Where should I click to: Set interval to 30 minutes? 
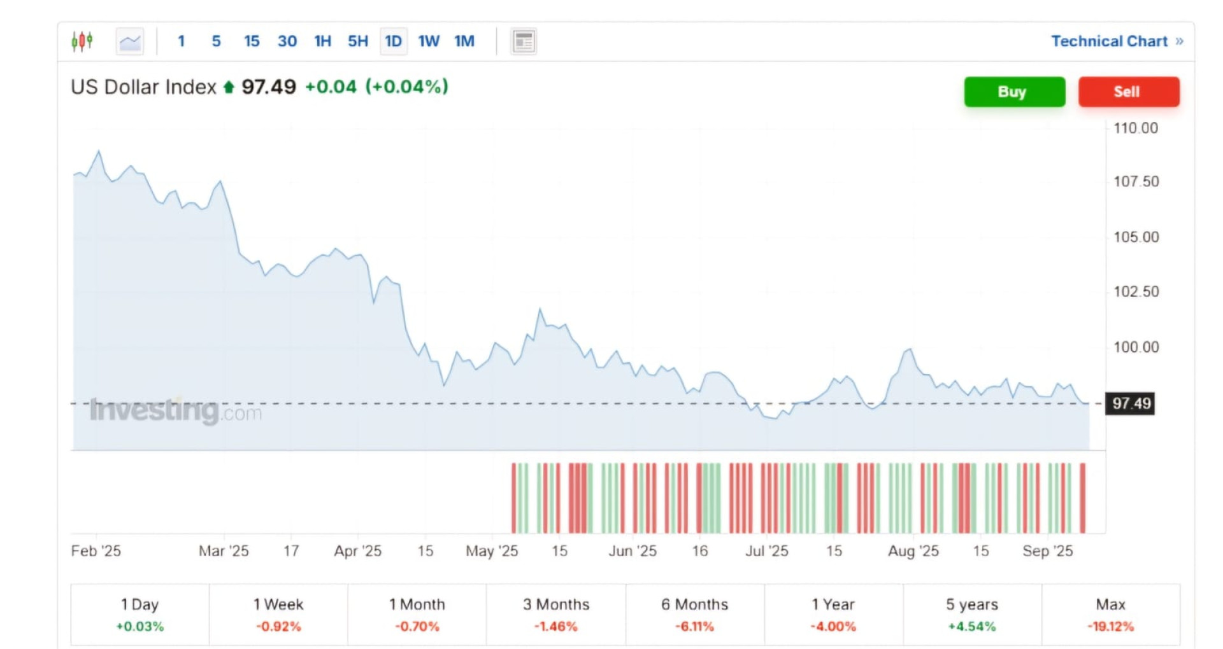287,41
